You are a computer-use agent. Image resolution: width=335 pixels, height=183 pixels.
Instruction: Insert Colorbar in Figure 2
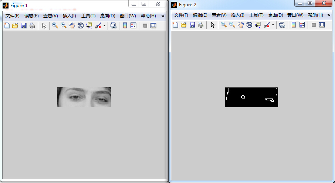coord(294,25)
